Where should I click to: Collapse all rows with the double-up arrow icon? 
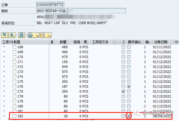click(x=12, y=35)
